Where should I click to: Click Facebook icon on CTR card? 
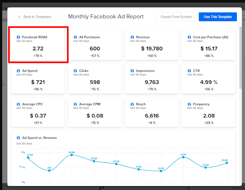click(x=189, y=71)
